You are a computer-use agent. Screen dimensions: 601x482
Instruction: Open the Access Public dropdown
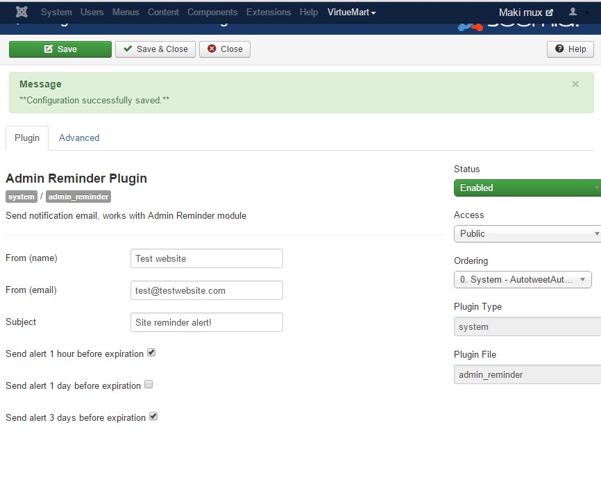(x=527, y=233)
